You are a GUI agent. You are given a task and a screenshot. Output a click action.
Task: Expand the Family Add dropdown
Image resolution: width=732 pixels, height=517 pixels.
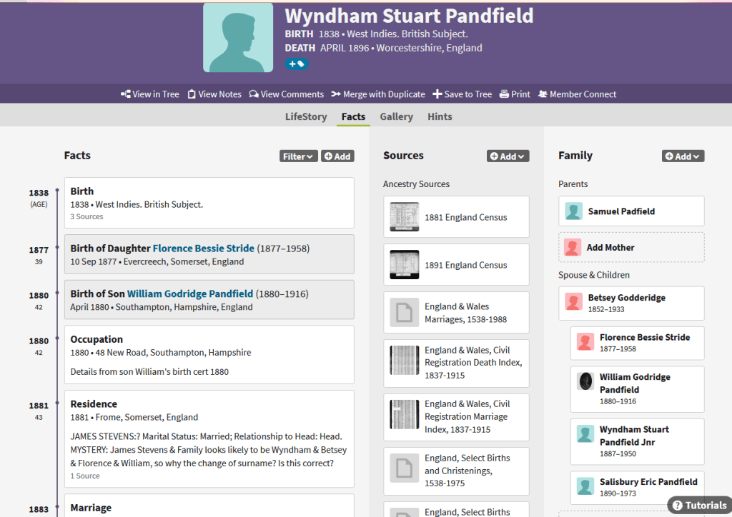point(683,156)
